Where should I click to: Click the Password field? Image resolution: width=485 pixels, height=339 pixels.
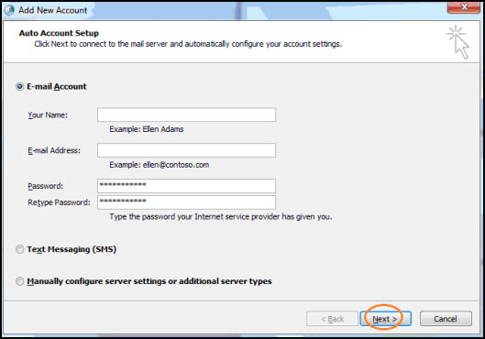pyautogui.click(x=186, y=186)
